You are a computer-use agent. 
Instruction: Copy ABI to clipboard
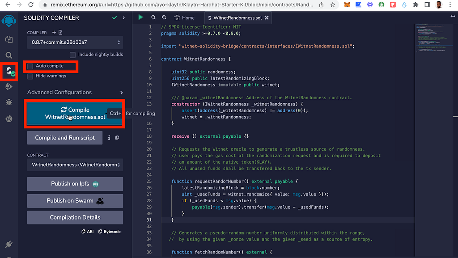(87, 232)
